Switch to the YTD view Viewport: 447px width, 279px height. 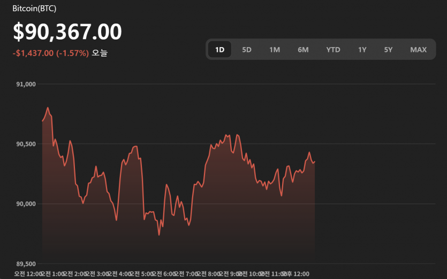333,50
